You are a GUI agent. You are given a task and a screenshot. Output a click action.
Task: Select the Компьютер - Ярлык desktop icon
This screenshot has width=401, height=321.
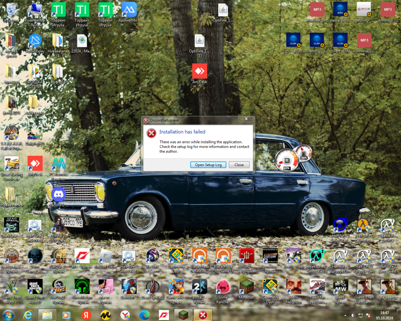coord(35,15)
